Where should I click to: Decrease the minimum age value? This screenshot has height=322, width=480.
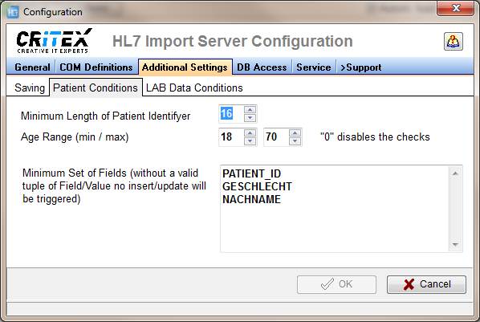coord(250,141)
